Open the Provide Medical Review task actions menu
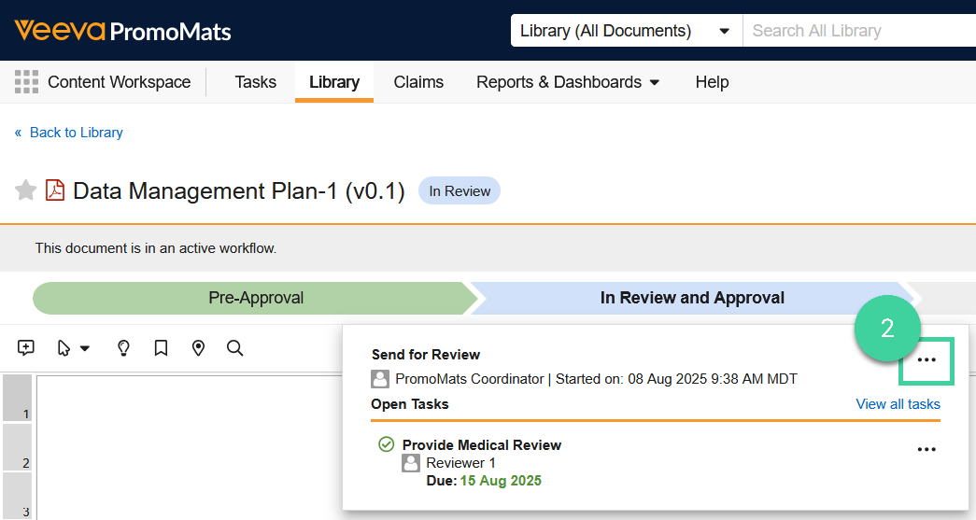 pos(926,450)
